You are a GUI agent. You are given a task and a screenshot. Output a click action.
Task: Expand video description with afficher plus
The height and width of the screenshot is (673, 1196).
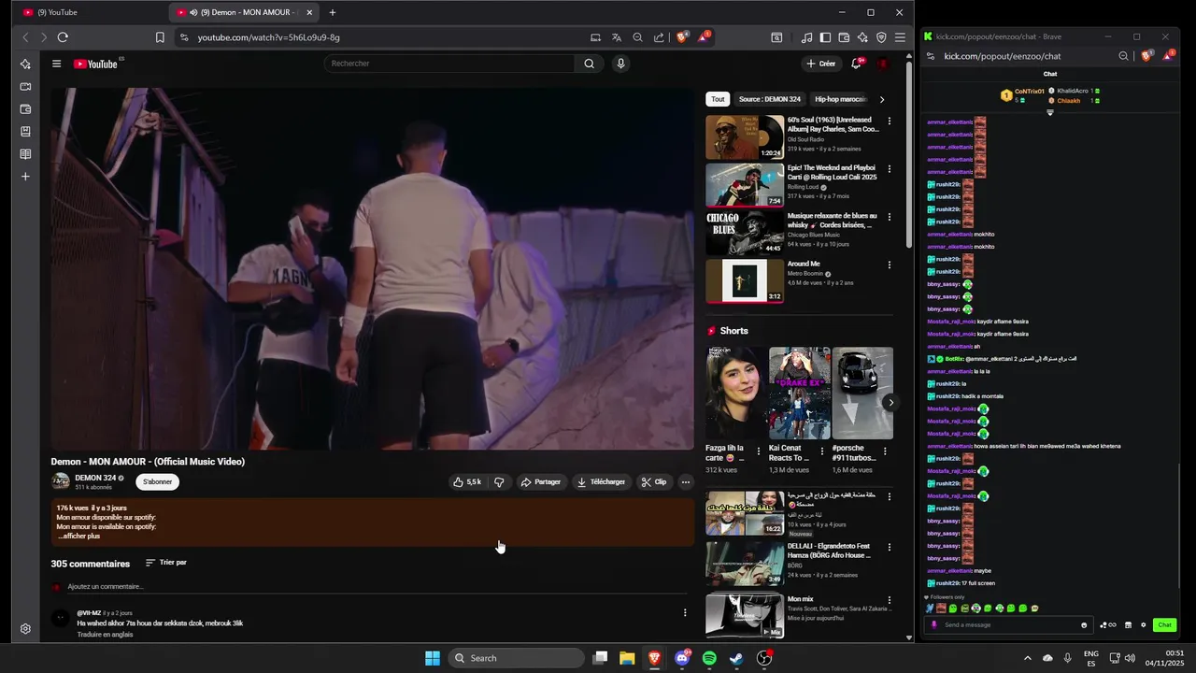point(78,537)
